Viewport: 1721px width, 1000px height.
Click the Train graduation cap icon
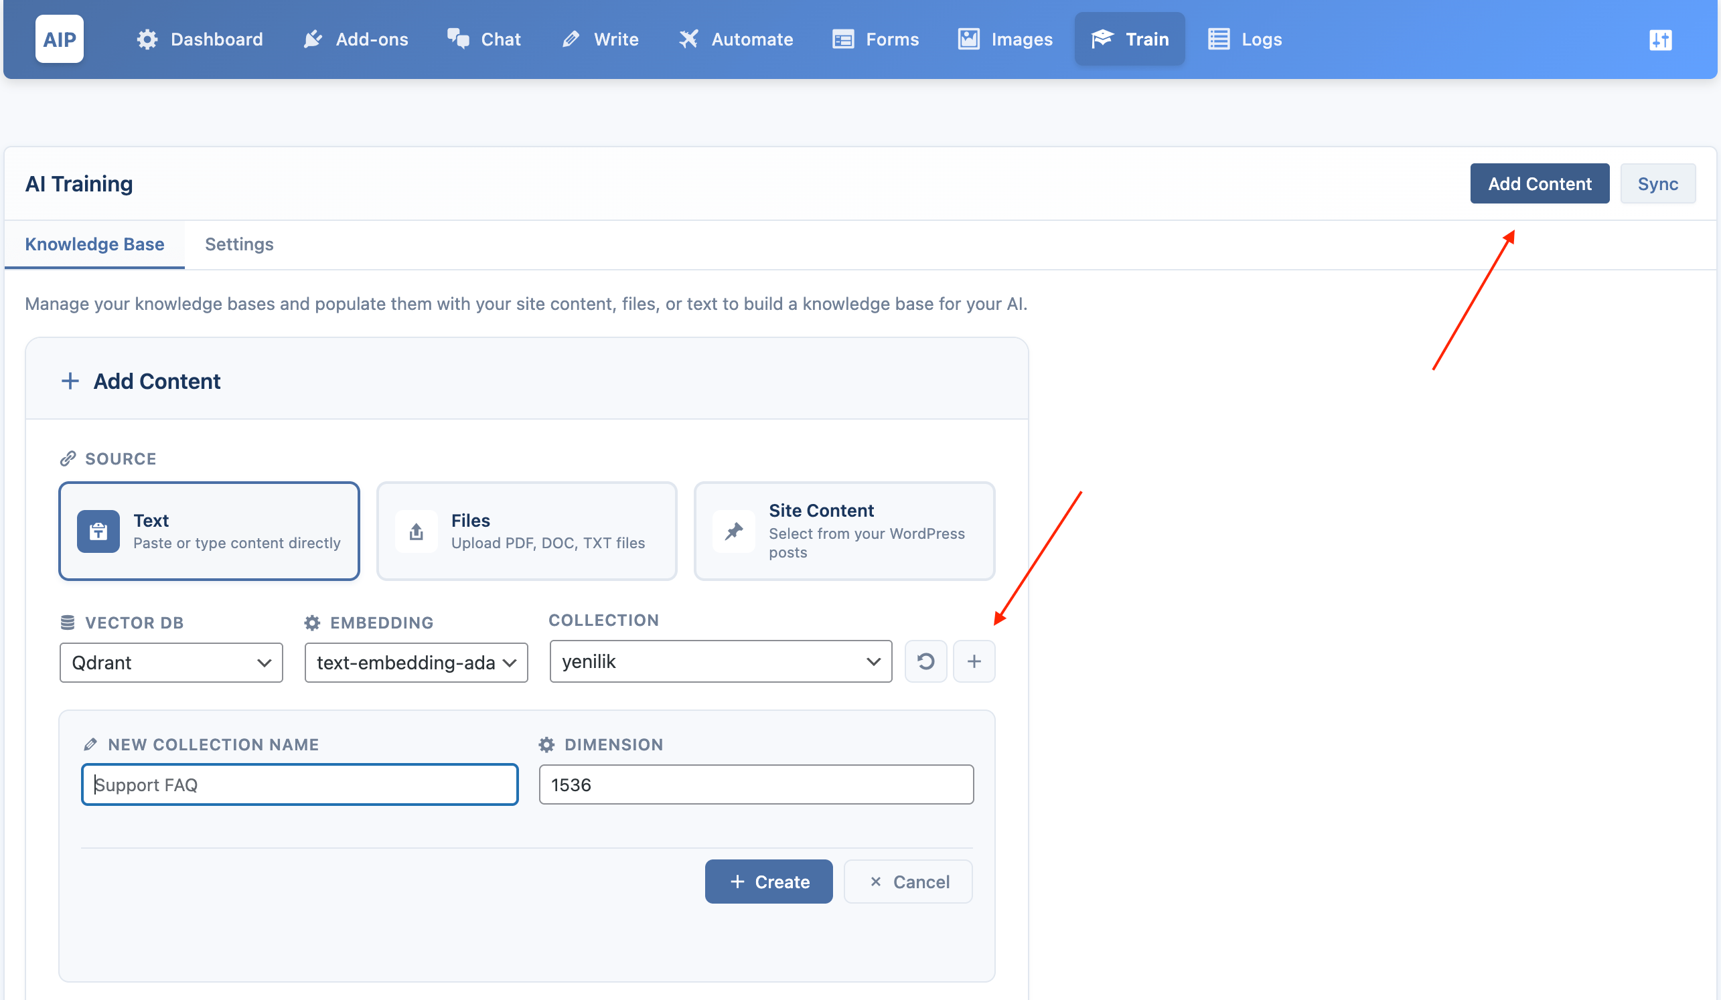tap(1102, 39)
